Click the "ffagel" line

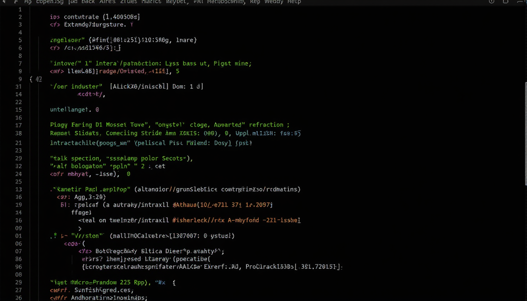(x=81, y=212)
